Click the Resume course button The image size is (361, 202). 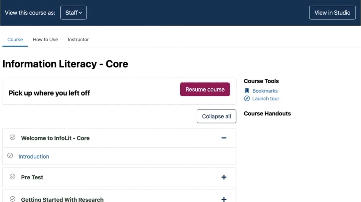tap(205, 89)
